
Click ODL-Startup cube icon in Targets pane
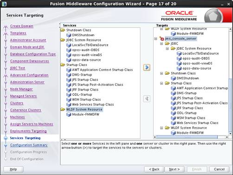tap(173, 113)
